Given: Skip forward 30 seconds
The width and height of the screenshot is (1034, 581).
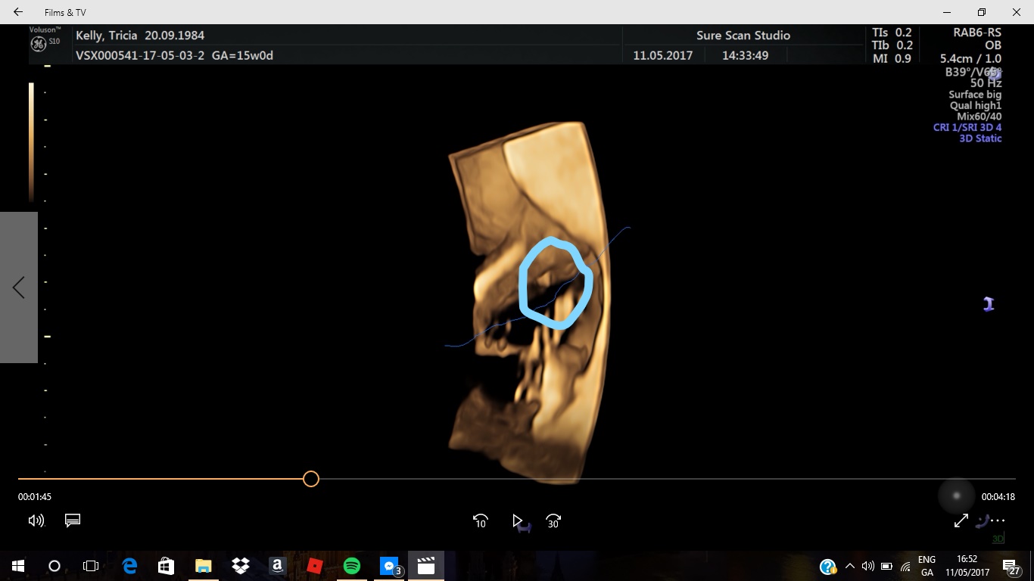Looking at the screenshot, I should pos(553,521).
